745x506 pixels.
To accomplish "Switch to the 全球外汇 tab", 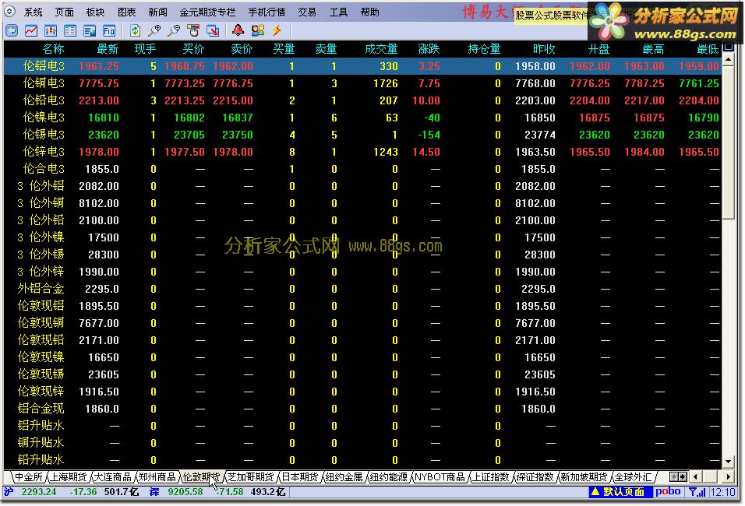I will [x=634, y=476].
